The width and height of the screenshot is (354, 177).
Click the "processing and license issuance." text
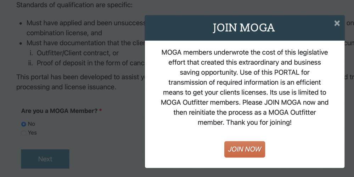click(x=66, y=87)
